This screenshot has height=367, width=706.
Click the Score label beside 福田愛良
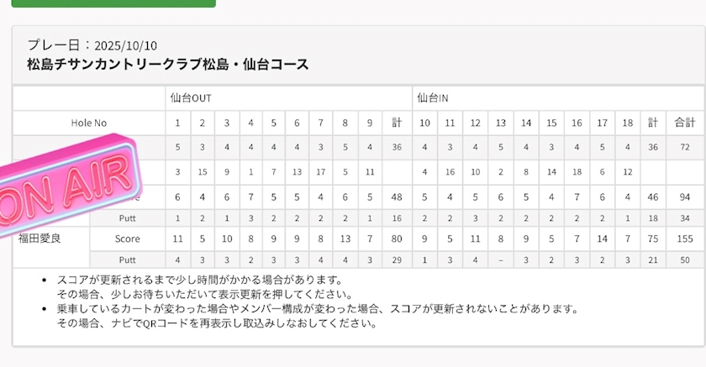[x=127, y=239]
